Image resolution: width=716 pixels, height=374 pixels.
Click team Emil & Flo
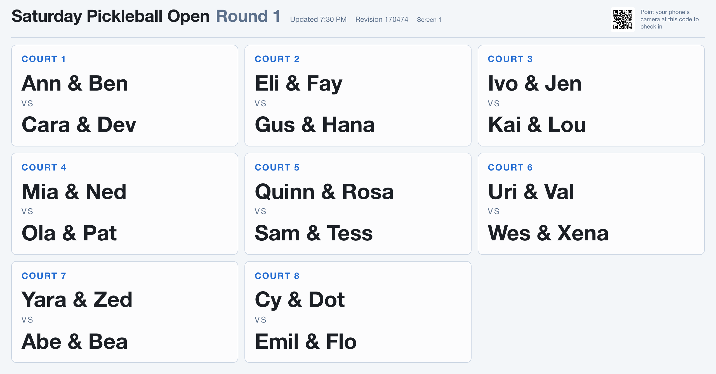pyautogui.click(x=306, y=342)
